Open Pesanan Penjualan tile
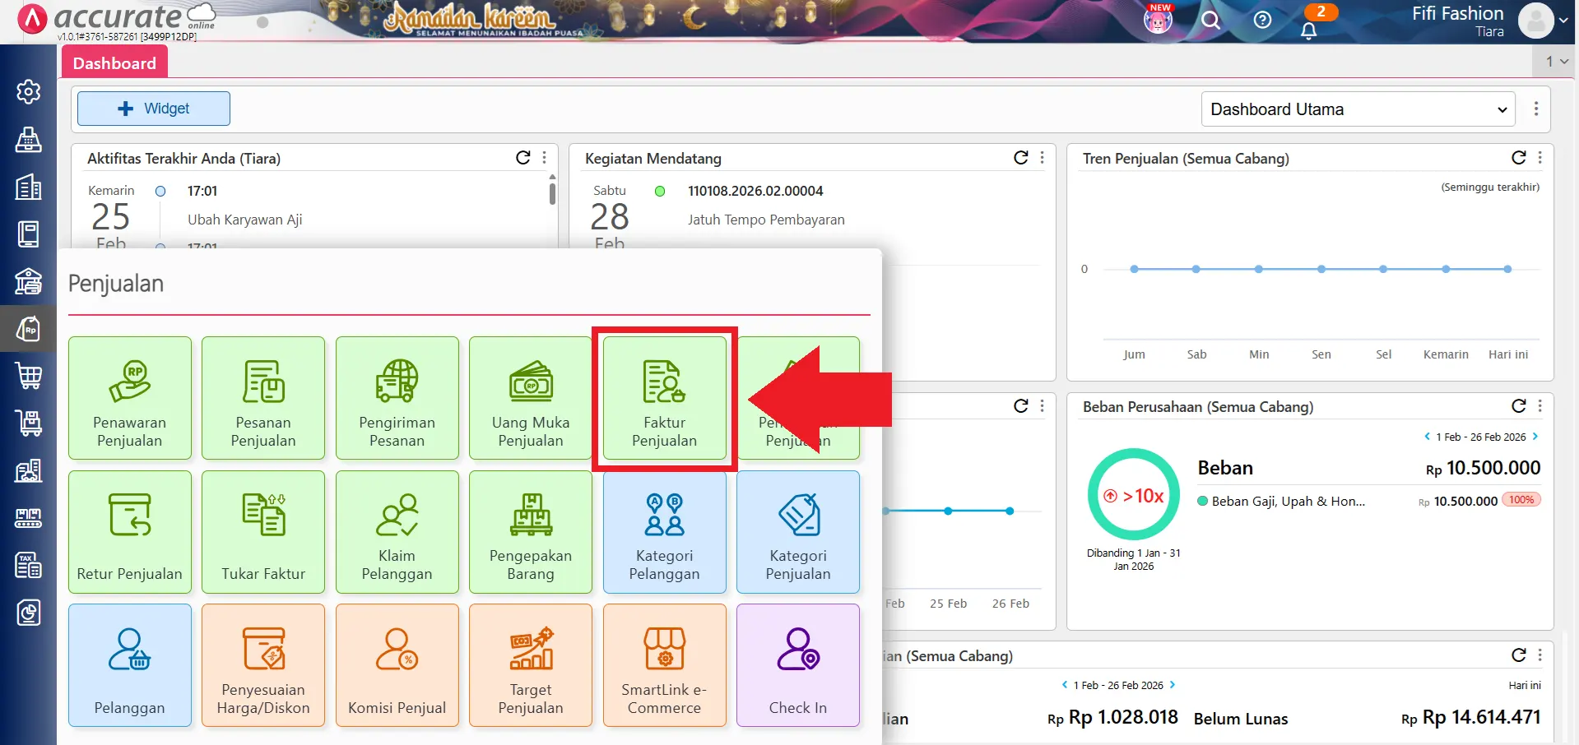This screenshot has height=745, width=1579. click(x=263, y=398)
